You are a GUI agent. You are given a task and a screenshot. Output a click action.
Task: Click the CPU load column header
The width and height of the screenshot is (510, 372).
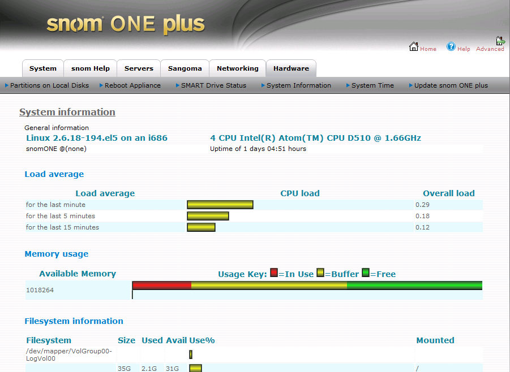300,193
